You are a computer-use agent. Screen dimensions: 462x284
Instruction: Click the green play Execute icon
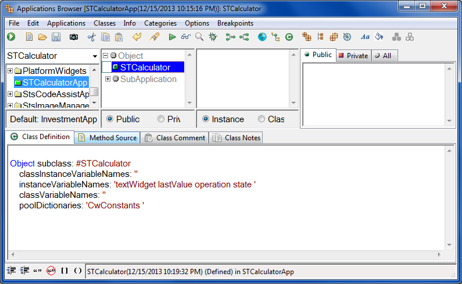[172, 37]
